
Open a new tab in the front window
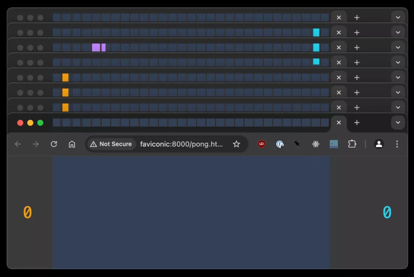357,122
